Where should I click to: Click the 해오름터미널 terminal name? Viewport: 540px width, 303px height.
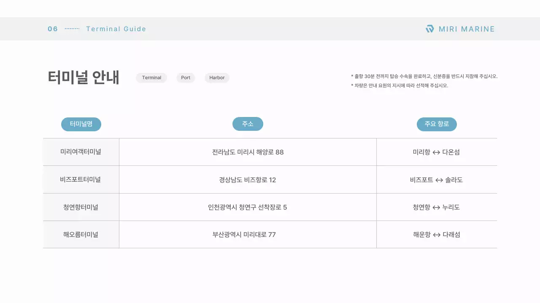click(81, 234)
